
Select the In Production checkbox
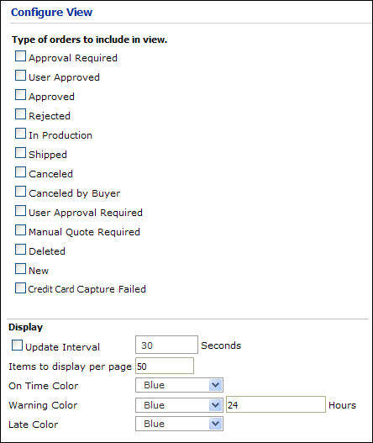20,134
